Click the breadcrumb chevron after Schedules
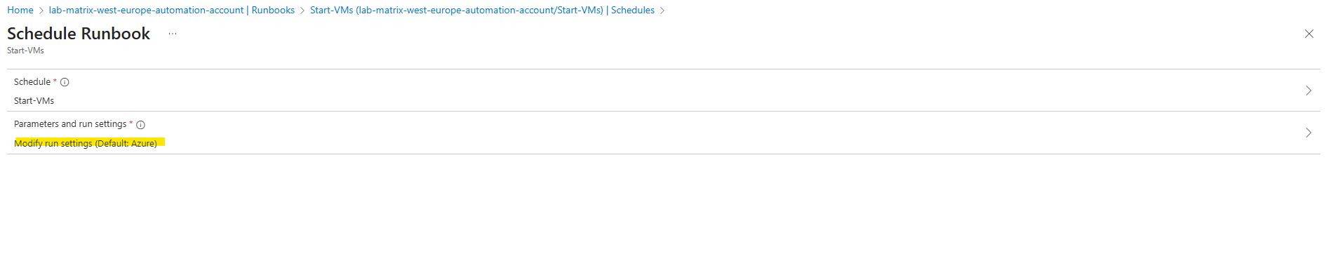 662,11
